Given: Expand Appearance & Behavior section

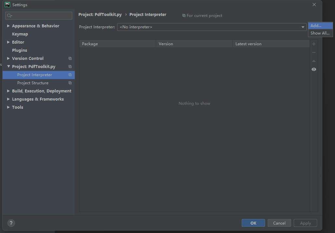Looking at the screenshot, I should click(8, 26).
